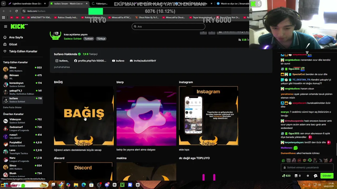The height and width of the screenshot is (189, 337).
Task: Click the channel points 620 icon
Action: tap(286, 176)
